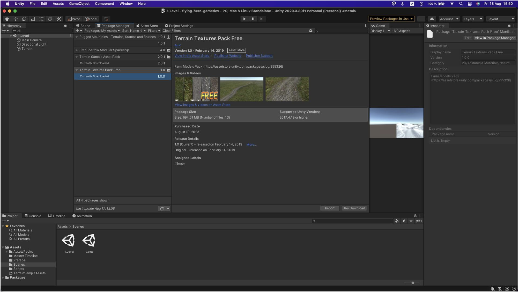
Task: Toggle grid snapping icon
Action: coord(106,19)
